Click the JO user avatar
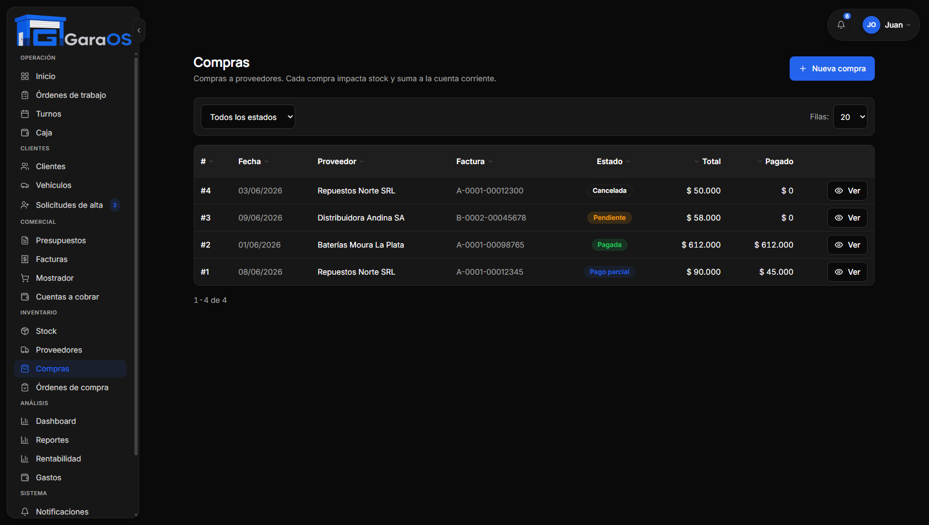Viewport: 929px width, 525px height. coord(871,25)
